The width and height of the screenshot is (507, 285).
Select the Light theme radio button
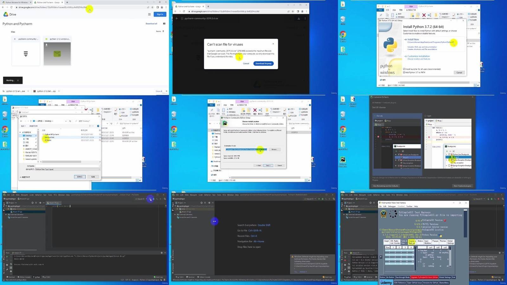coord(426,116)
